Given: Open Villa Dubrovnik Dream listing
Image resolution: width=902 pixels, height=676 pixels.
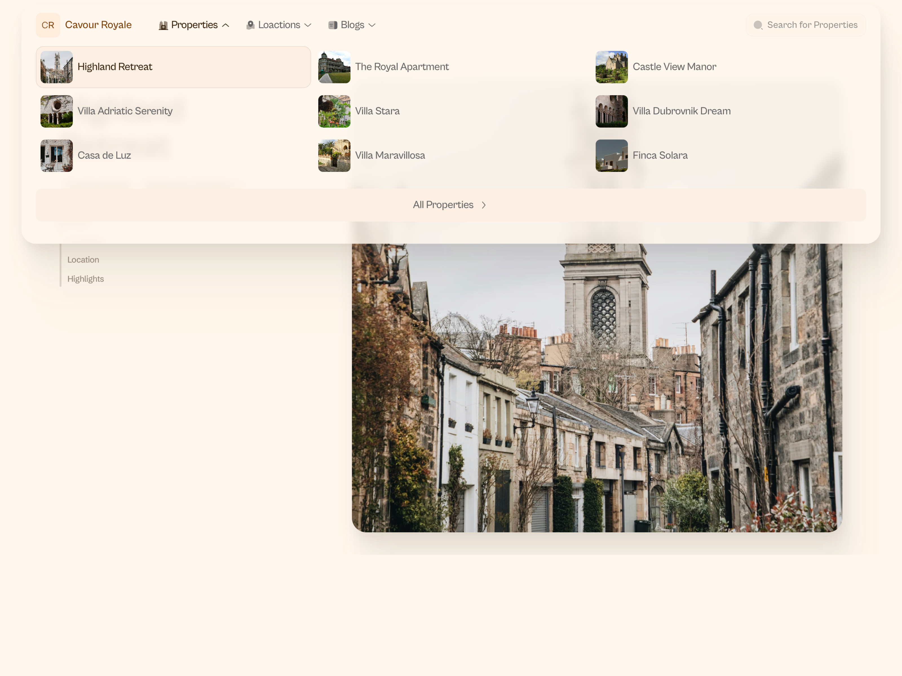Looking at the screenshot, I should pos(681,111).
